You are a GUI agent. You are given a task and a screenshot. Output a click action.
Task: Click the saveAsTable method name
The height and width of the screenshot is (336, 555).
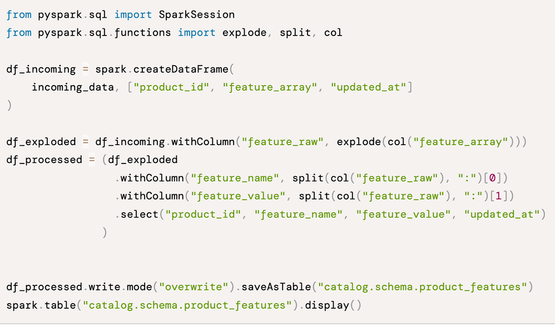(274, 287)
